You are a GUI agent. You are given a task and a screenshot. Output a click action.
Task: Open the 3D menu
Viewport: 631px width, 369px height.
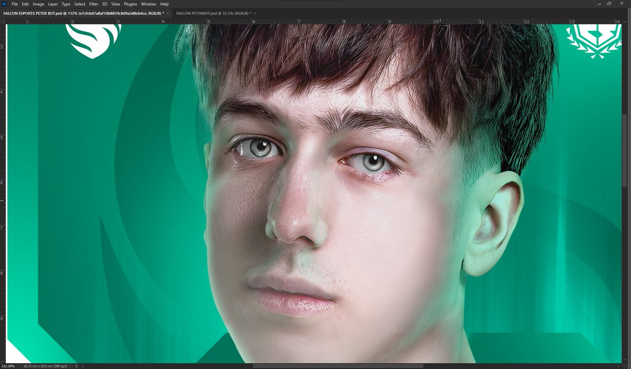click(105, 4)
